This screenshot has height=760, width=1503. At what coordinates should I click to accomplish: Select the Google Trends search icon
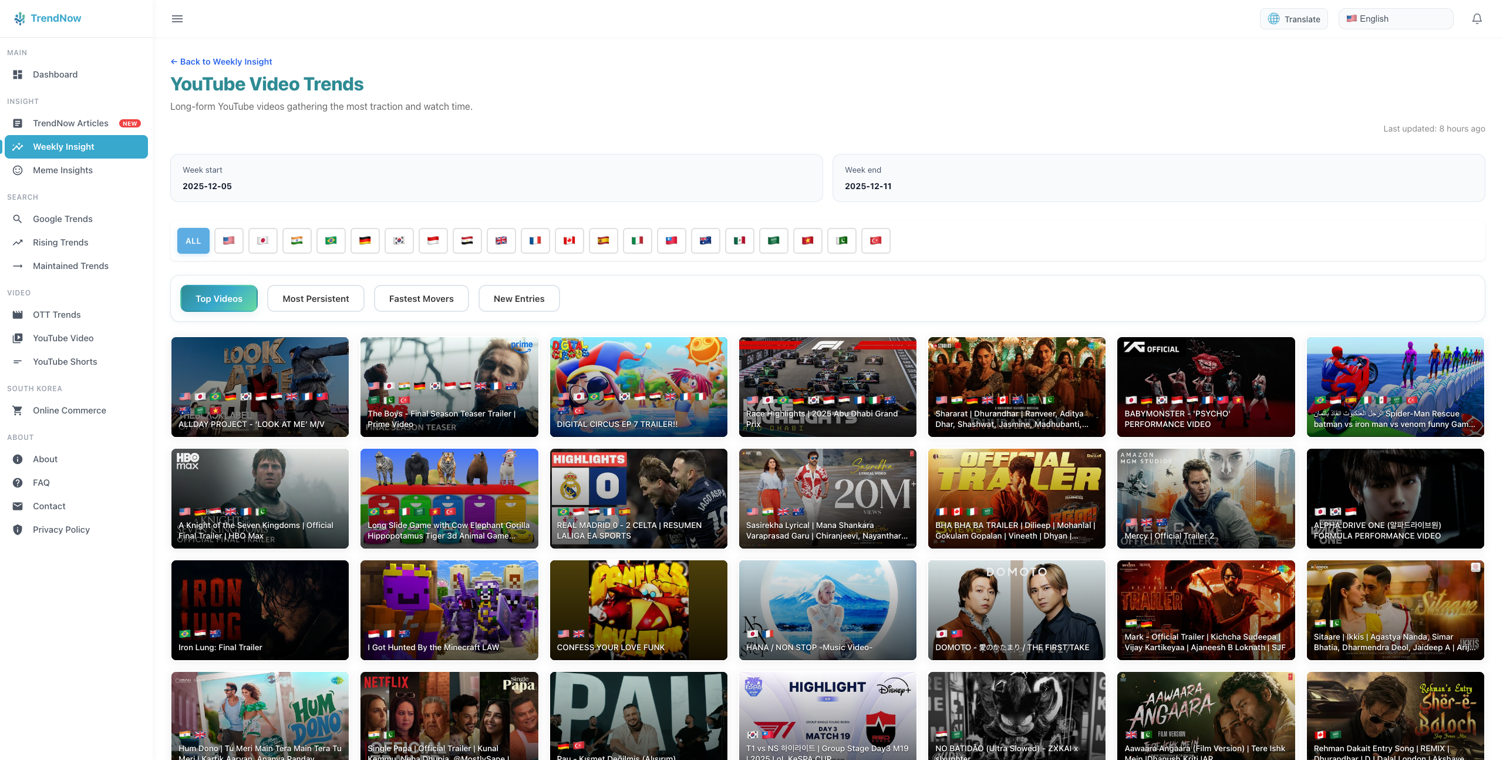tap(18, 218)
